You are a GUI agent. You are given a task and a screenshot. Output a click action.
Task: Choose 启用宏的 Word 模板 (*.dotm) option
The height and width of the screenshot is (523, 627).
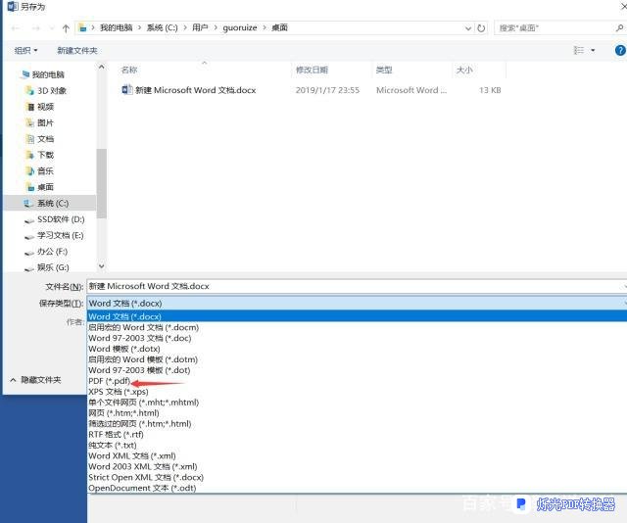pos(143,359)
